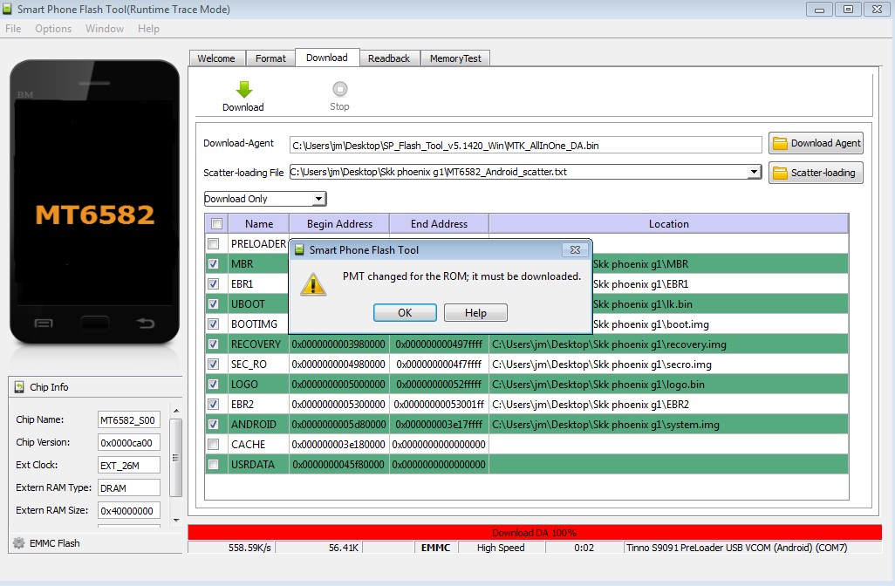Select the Download tab
The image size is (895, 586).
click(x=327, y=58)
